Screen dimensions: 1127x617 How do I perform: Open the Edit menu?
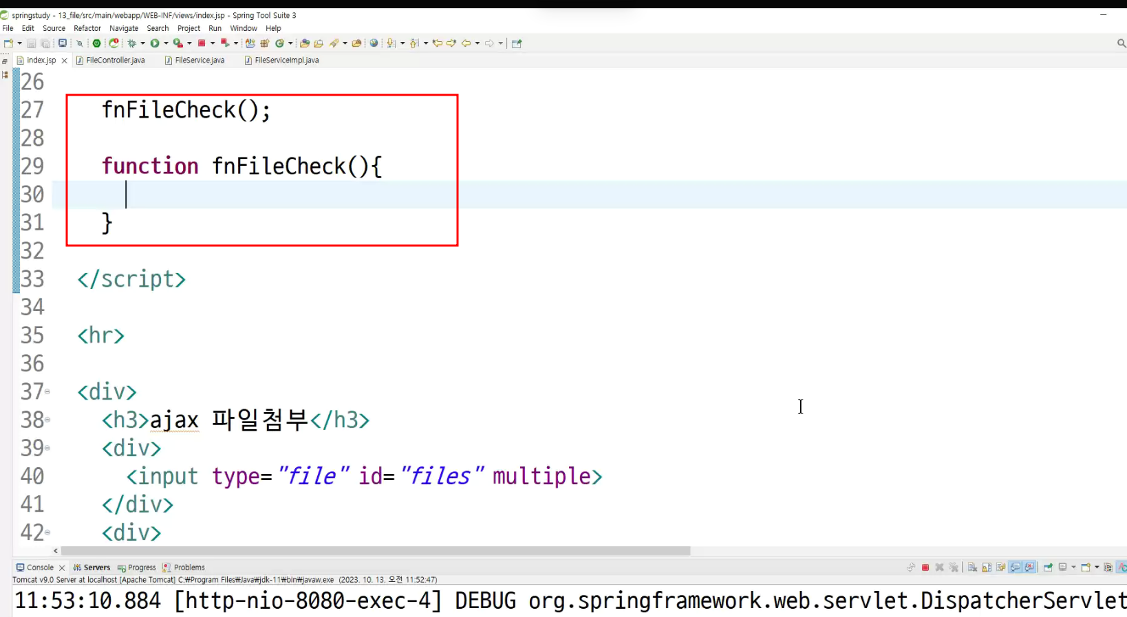click(28, 28)
